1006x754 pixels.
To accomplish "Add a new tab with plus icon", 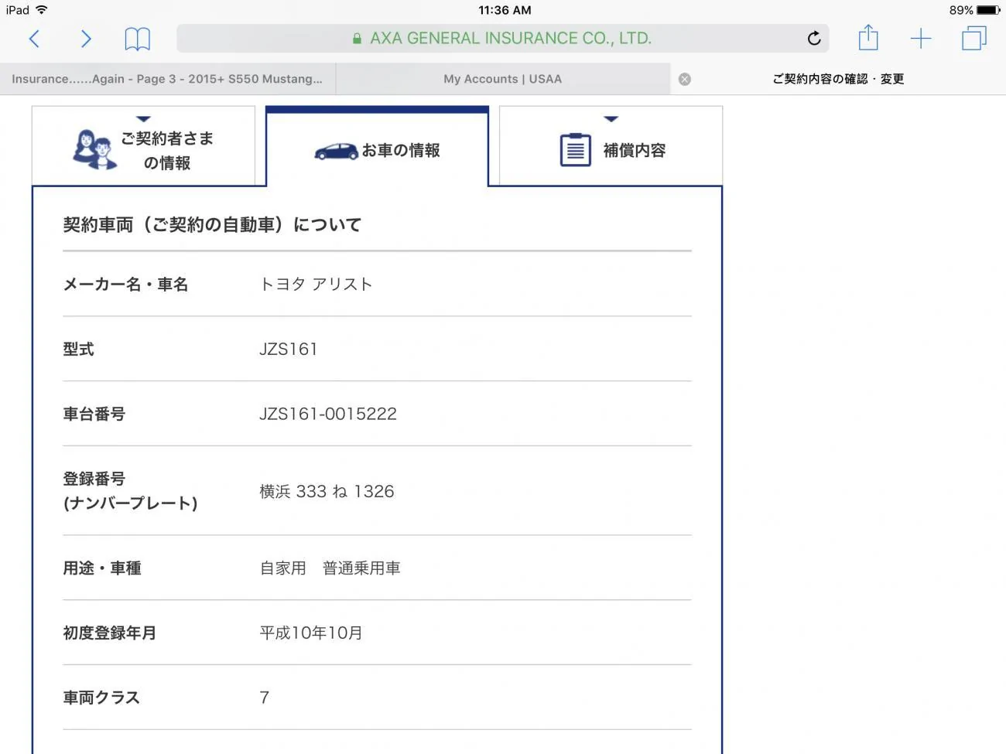I will coord(921,39).
